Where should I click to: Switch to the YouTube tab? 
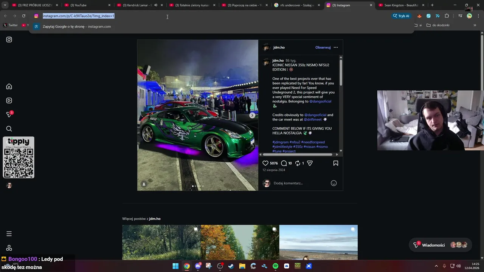[87, 5]
